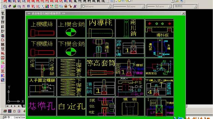Select the 頂料銷 ejector pin tile
Viewport: 213px width, 119px height.
click(x=101, y=87)
